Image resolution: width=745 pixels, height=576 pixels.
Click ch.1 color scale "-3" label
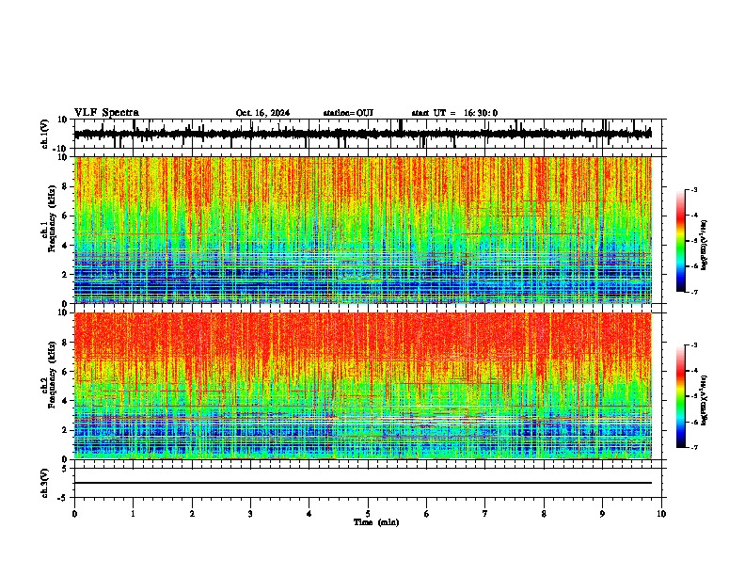pyautogui.click(x=694, y=189)
